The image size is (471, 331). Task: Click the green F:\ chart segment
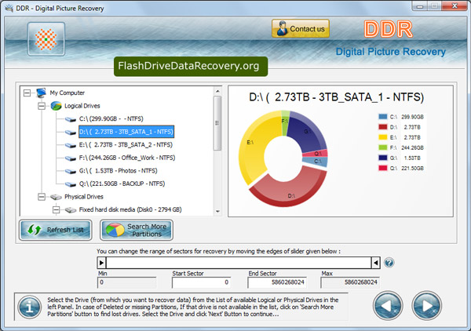click(x=285, y=123)
